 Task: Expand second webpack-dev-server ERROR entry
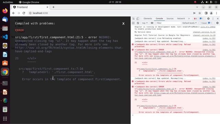click(x=135, y=87)
